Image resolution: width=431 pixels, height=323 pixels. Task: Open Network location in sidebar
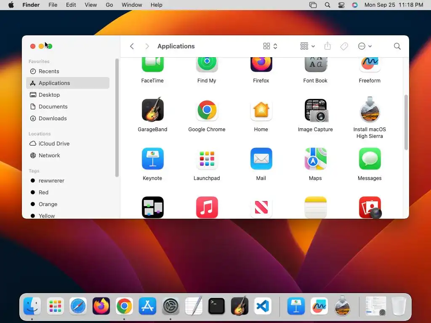pos(68,156)
